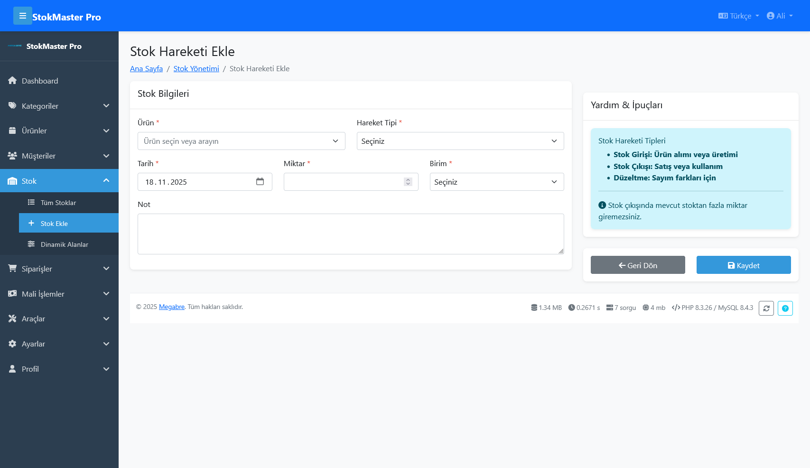Viewport: 810px width, 468px height.
Task: Open the help question mark icon in footer
Action: click(x=785, y=308)
